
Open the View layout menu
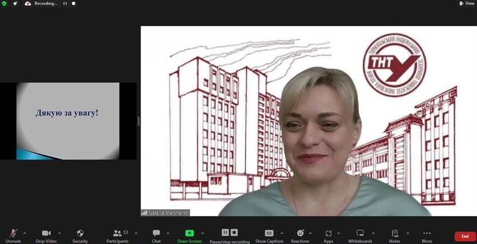tap(467, 3)
